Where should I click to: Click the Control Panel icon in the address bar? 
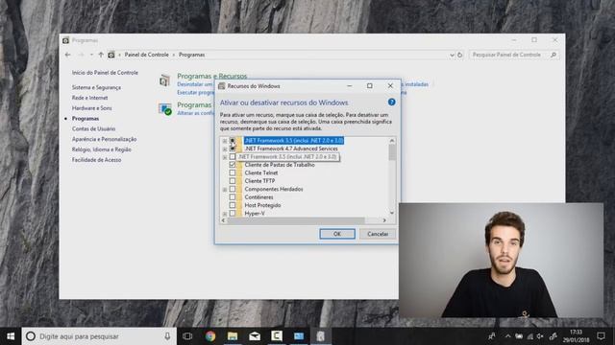(111, 55)
